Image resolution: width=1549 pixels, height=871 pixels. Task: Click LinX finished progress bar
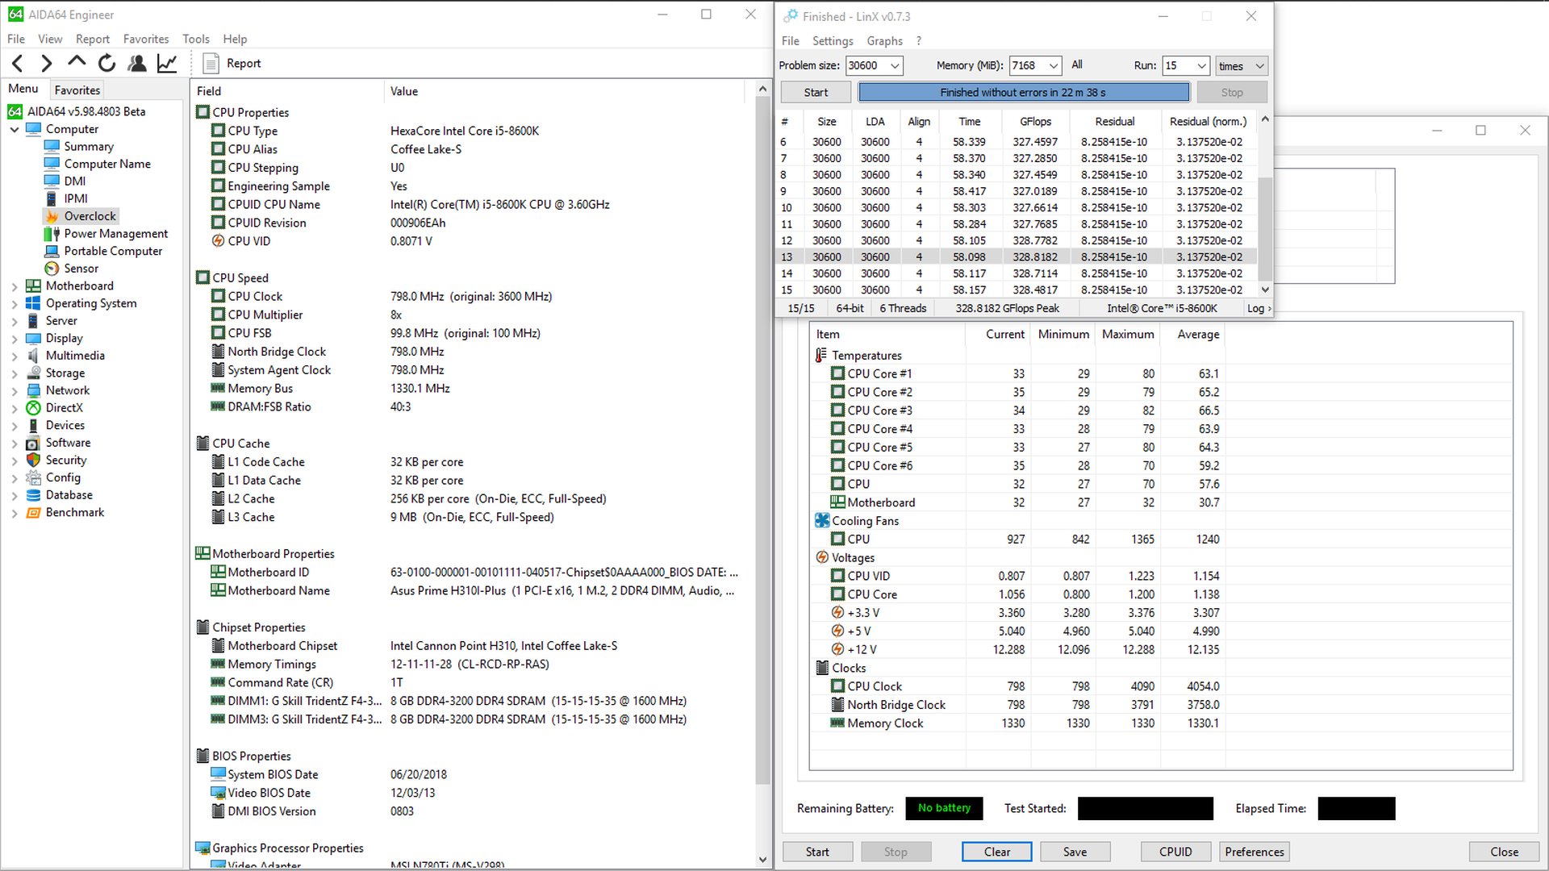(1023, 93)
